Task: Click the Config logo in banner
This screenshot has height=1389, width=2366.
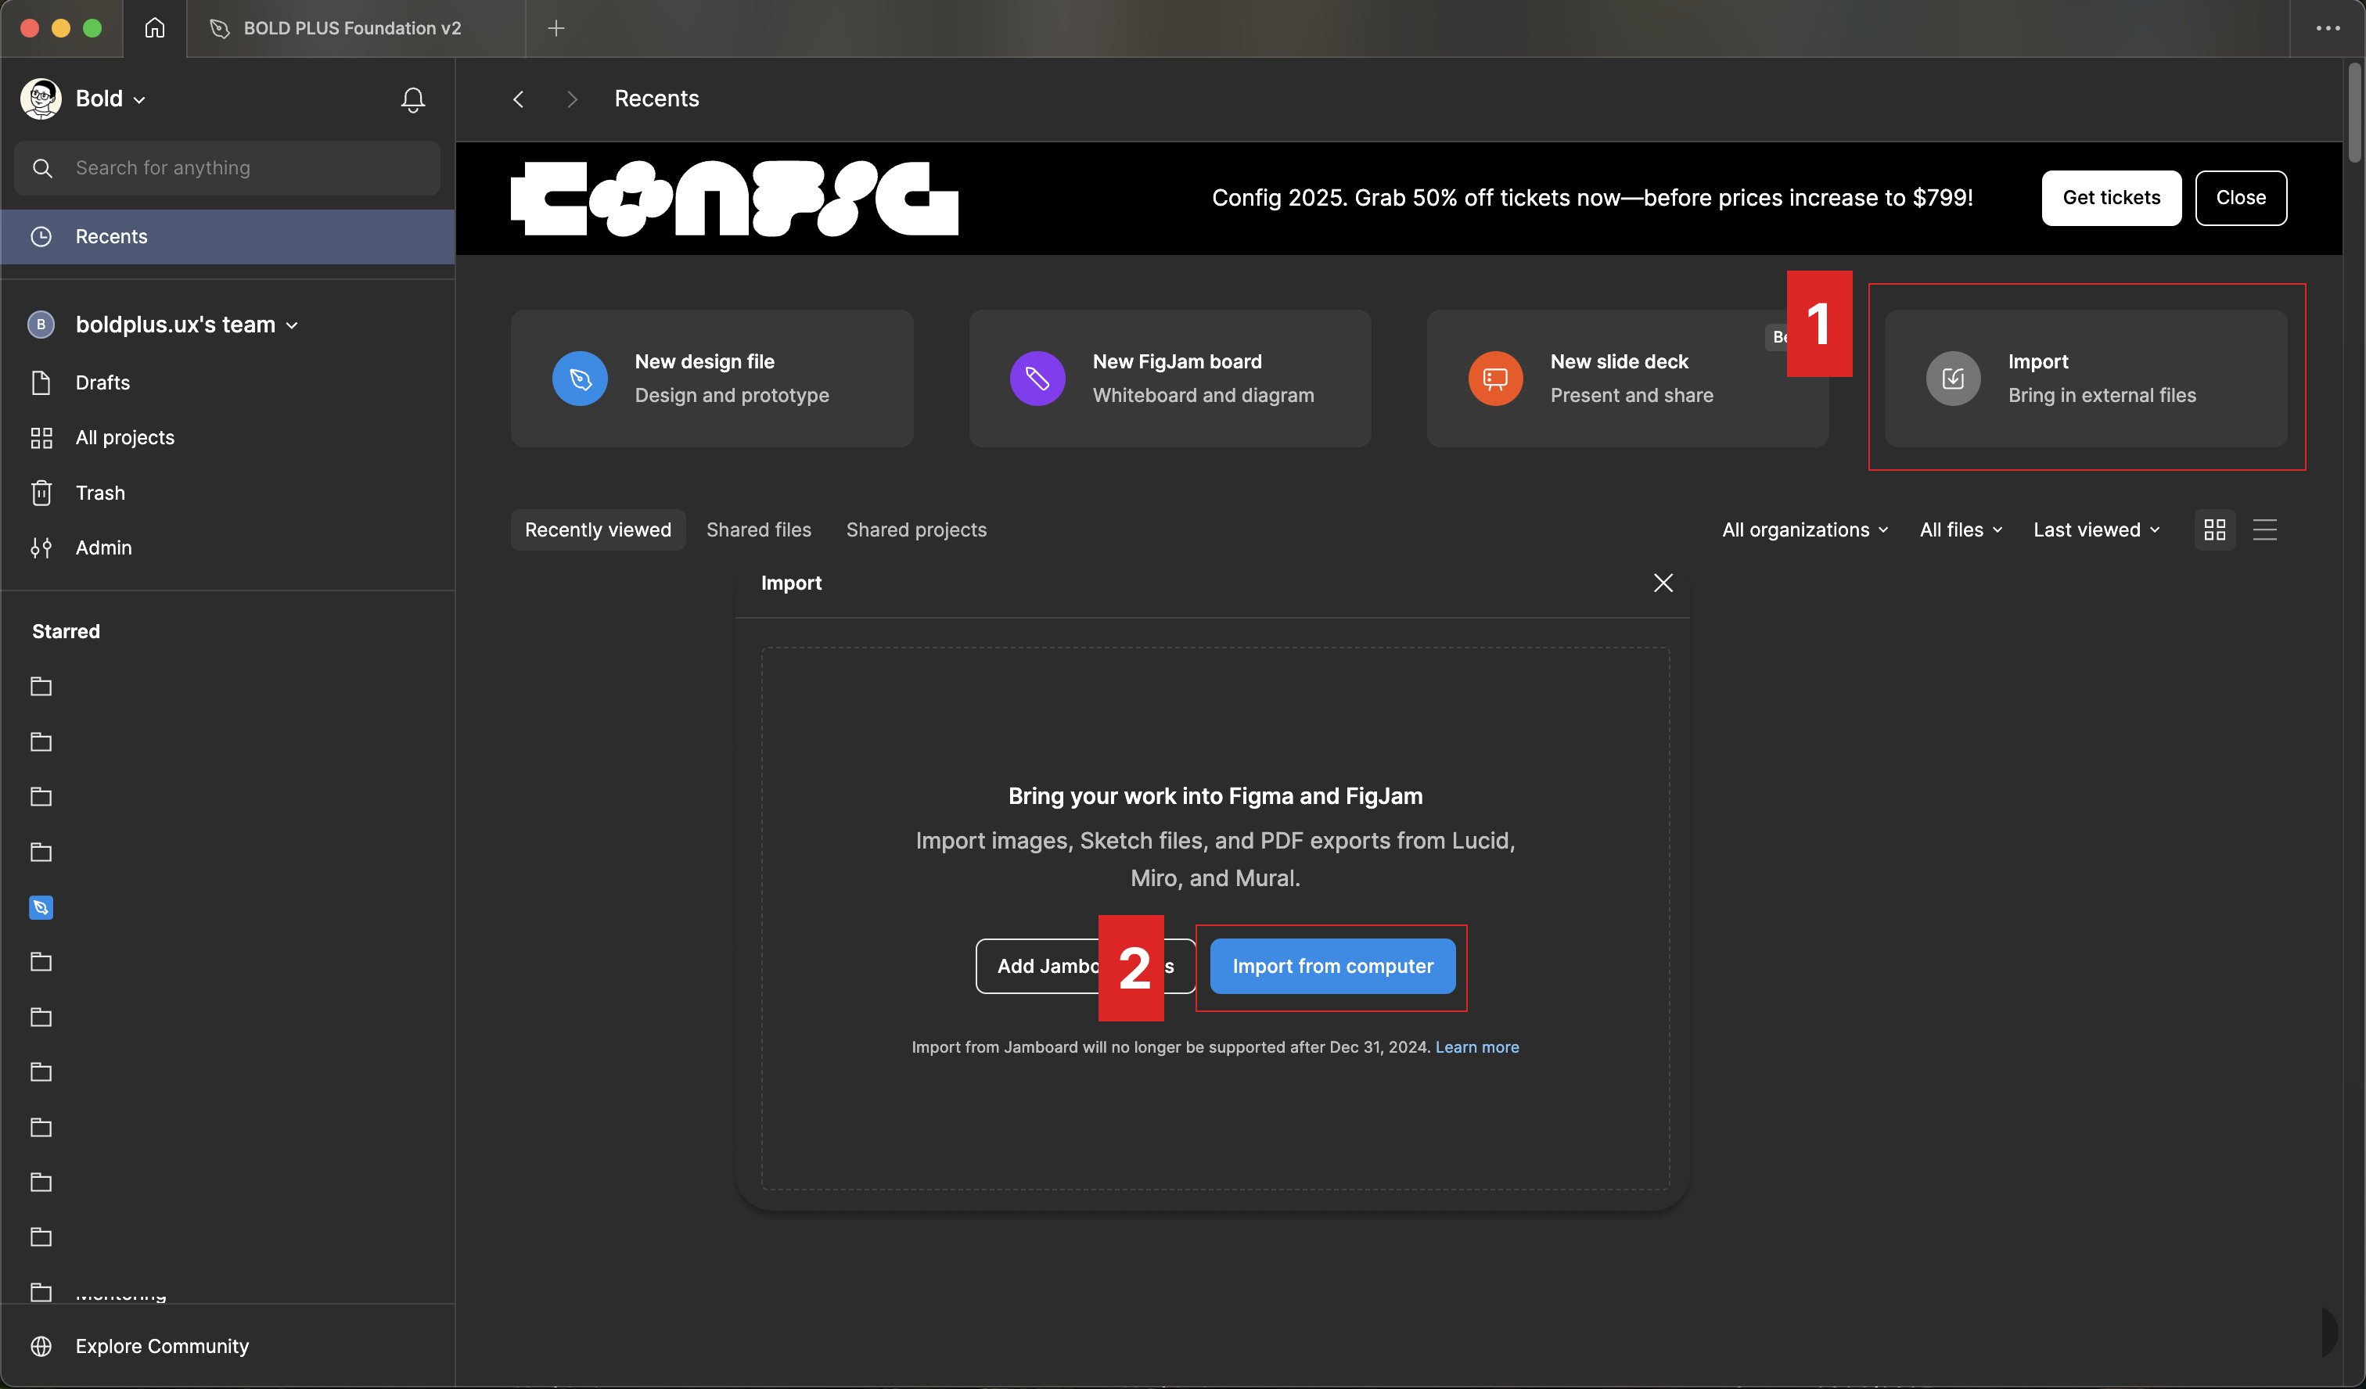Action: [734, 198]
